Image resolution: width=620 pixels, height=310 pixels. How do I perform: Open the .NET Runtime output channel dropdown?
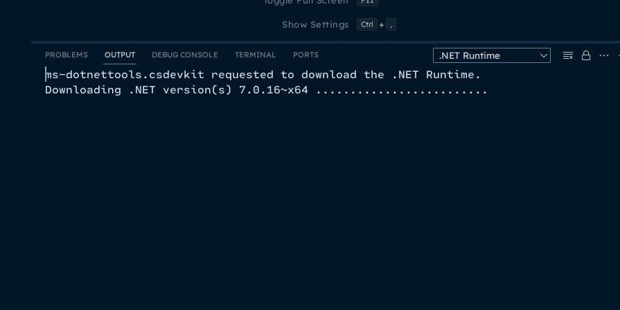point(491,55)
